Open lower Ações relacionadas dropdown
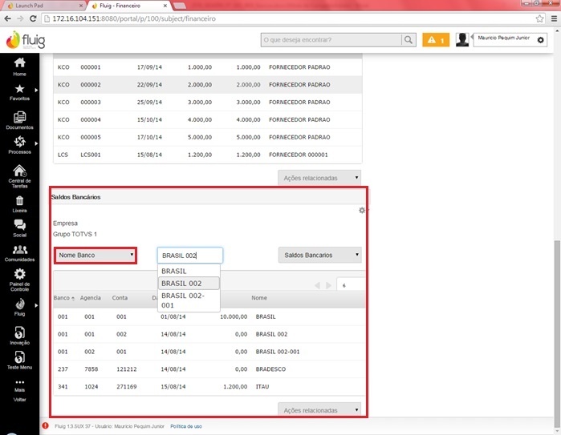Viewport: 561px width, 435px height. pos(319,410)
